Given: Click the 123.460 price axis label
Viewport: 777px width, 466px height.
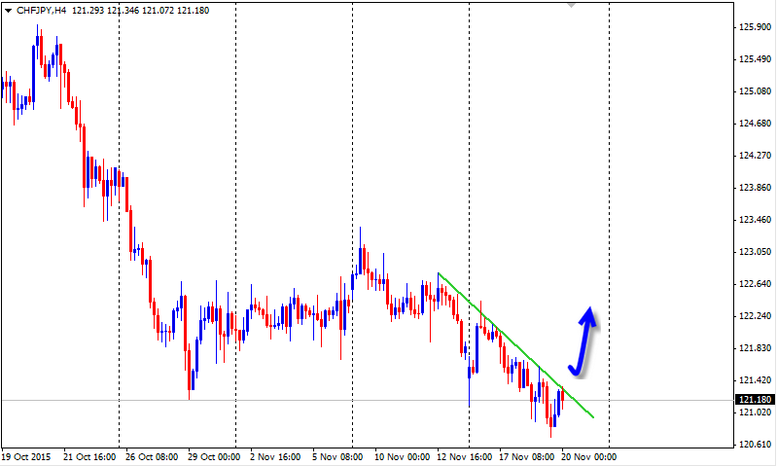Looking at the screenshot, I should (755, 220).
